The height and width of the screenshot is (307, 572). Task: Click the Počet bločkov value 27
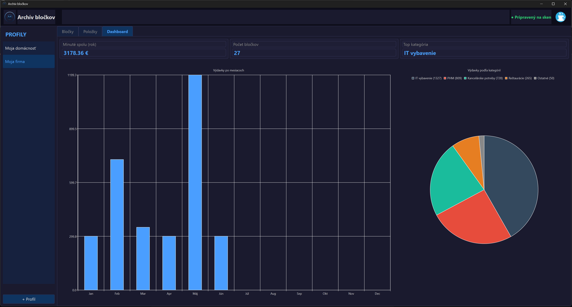tap(237, 53)
